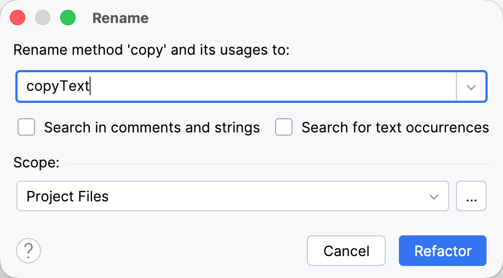
Task: Click into the copyText name field
Action: 236,87
